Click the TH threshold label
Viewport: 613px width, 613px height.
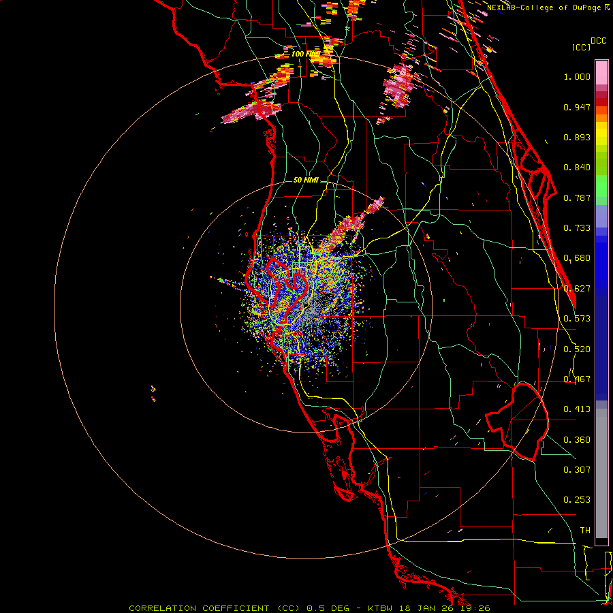[585, 531]
